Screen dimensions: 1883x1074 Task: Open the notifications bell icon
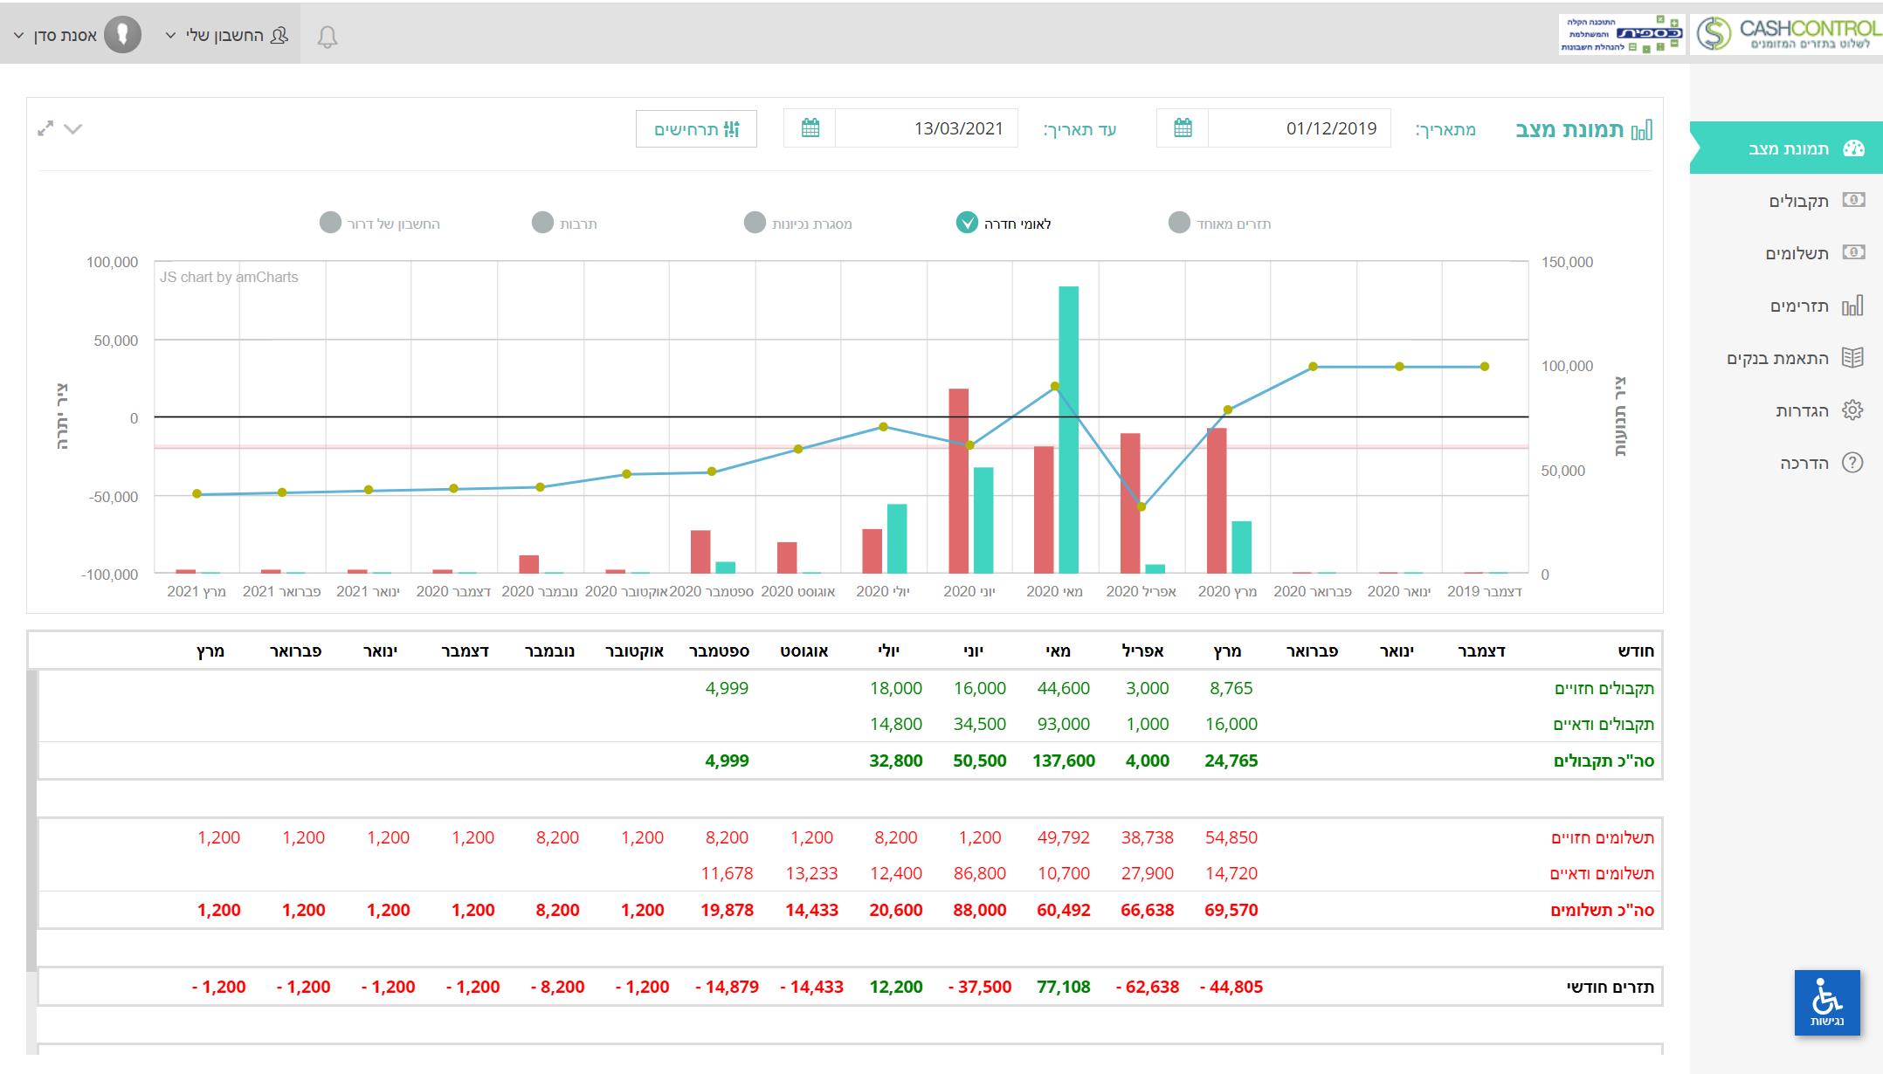[x=328, y=37]
